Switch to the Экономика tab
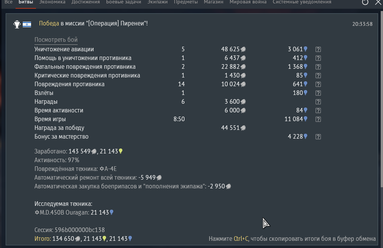Viewport: 383px width, 248px height. [x=52, y=2]
